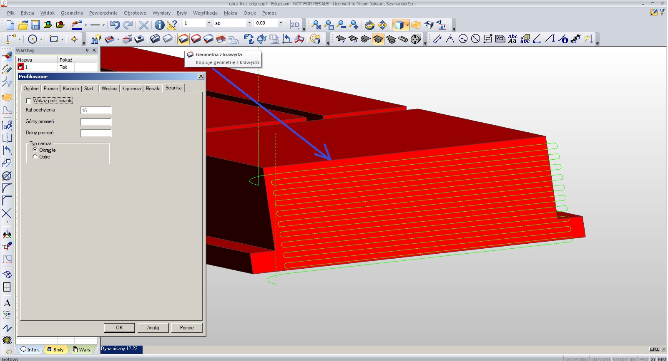668x361 pixels.
Task: Switch to the Ogólnie tab
Action: pos(31,89)
